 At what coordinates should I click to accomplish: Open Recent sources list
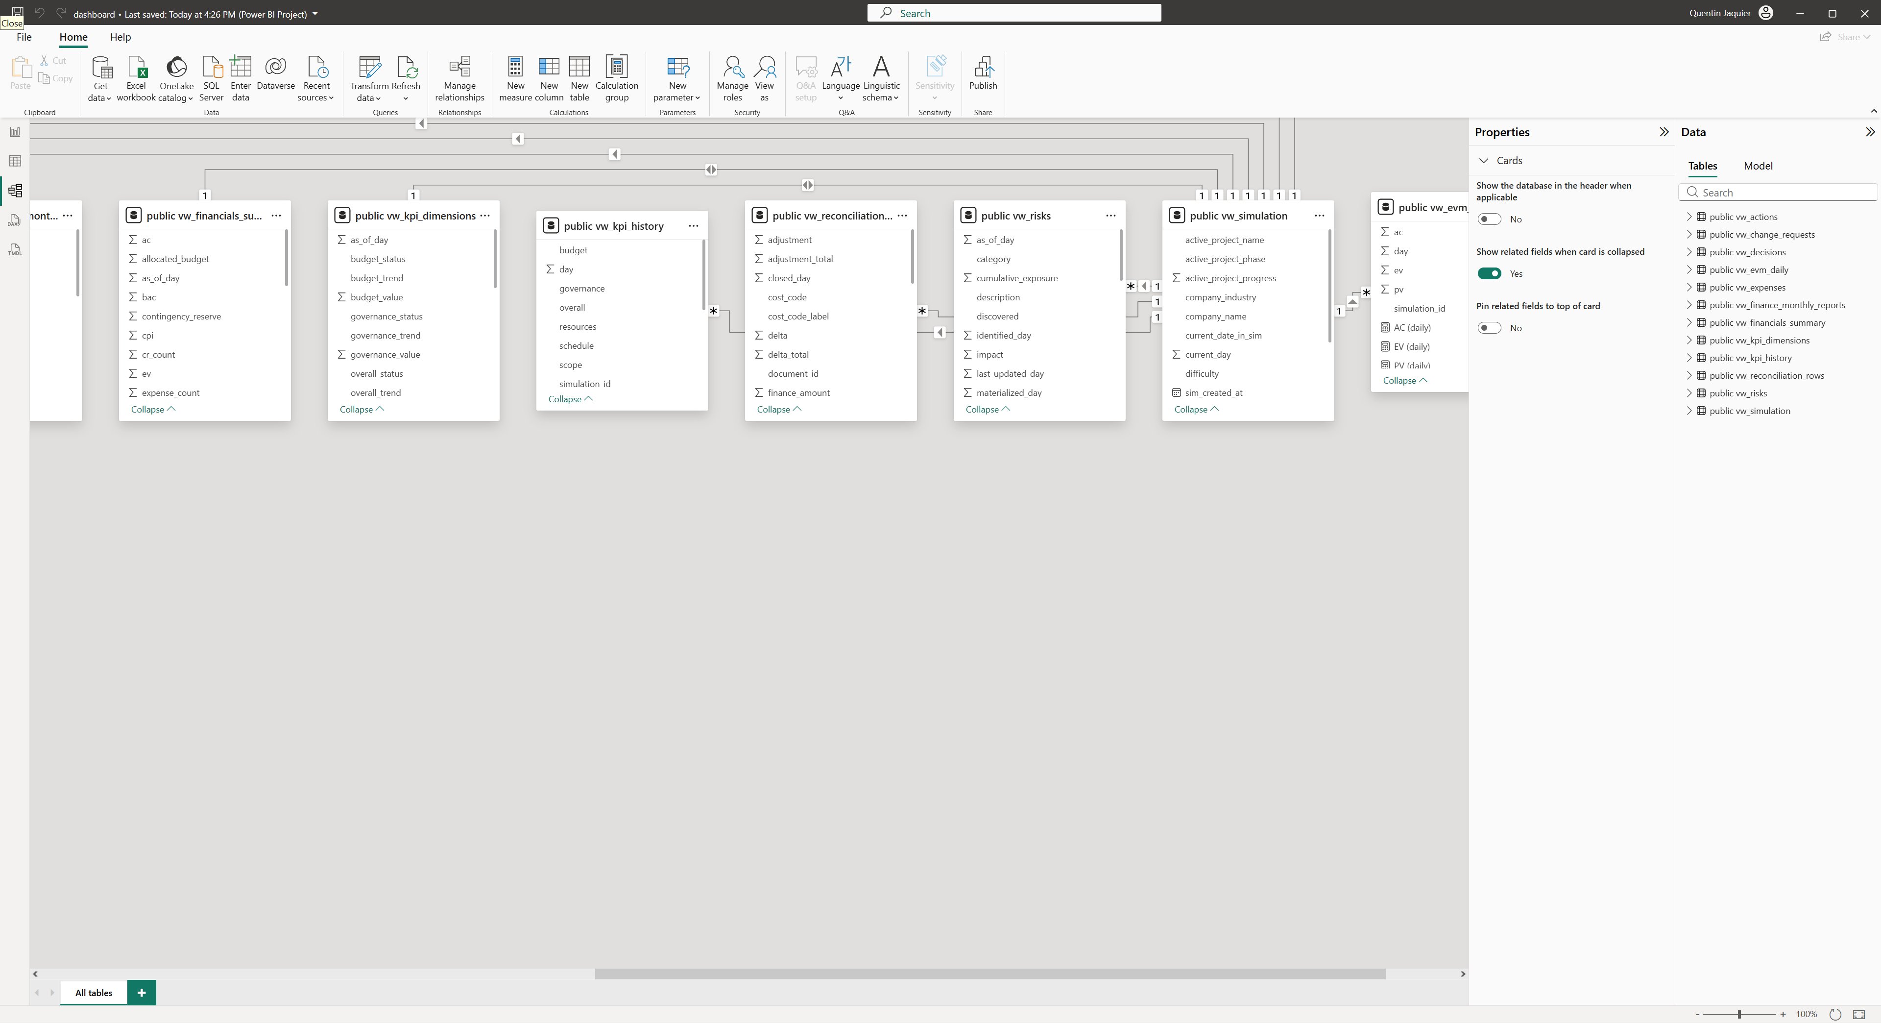pos(316,79)
